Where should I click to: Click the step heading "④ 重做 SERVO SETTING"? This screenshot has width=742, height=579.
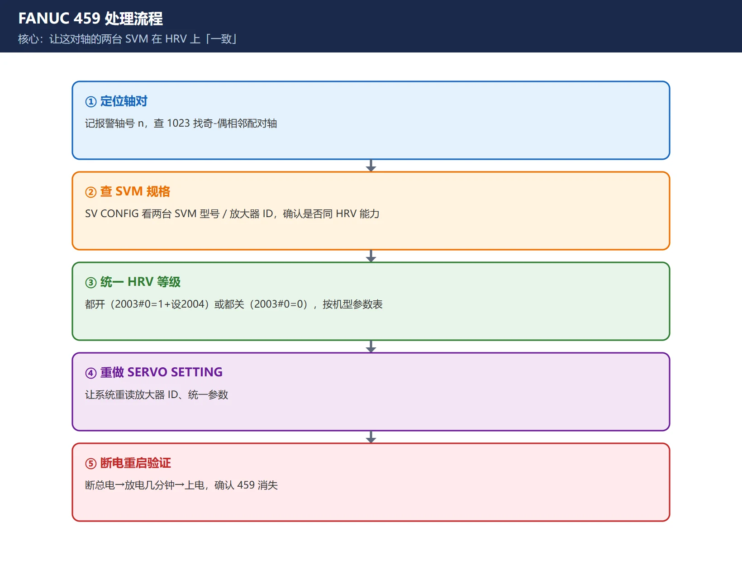[154, 372]
